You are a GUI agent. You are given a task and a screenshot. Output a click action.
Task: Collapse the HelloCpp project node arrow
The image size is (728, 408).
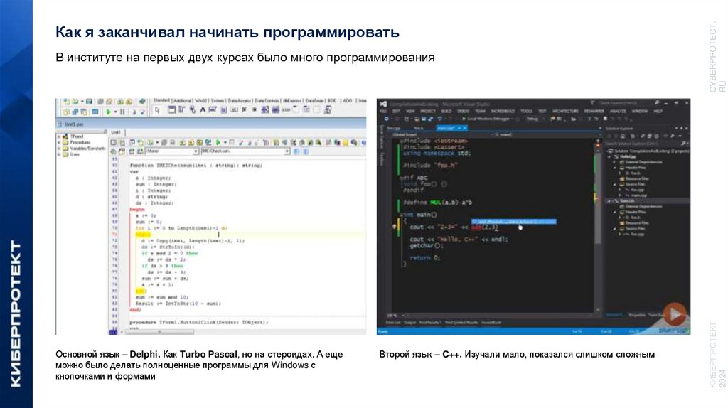(x=609, y=156)
